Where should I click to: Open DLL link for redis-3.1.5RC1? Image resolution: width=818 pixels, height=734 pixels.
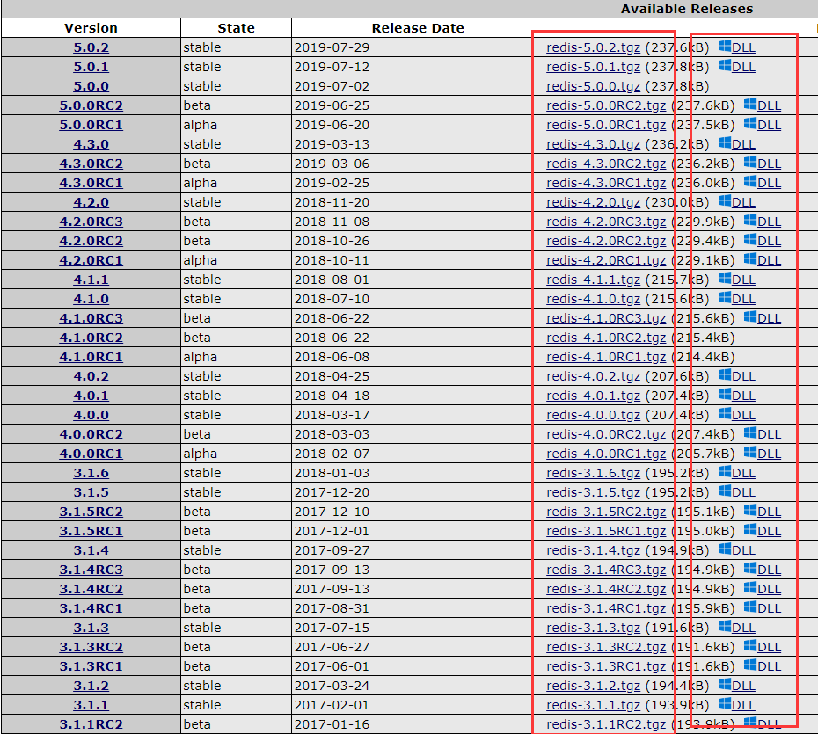(769, 531)
